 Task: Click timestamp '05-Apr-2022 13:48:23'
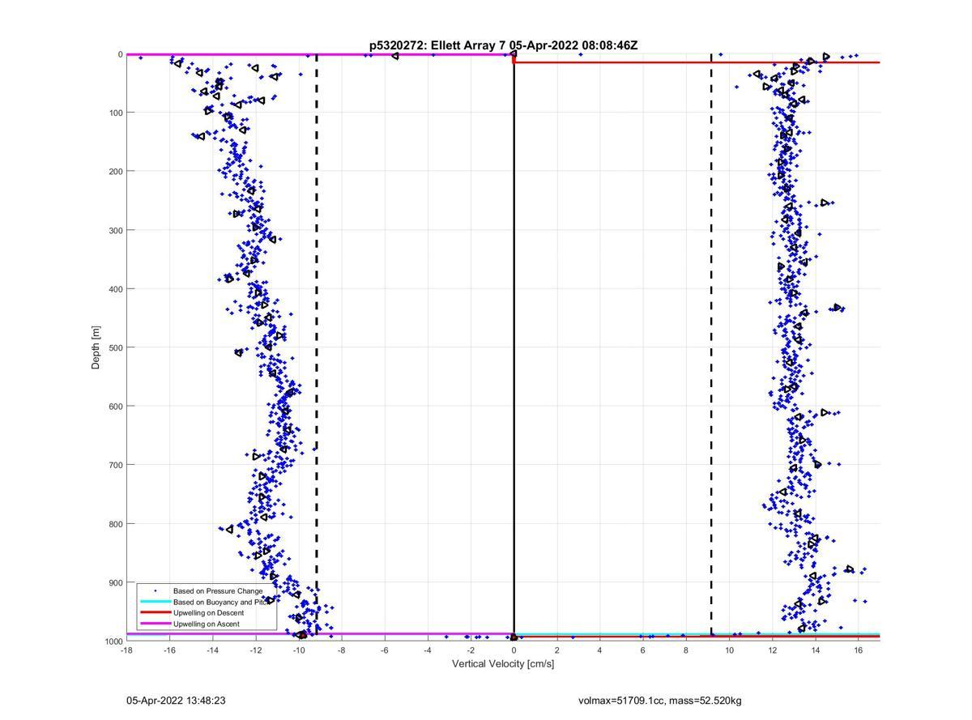(x=176, y=701)
